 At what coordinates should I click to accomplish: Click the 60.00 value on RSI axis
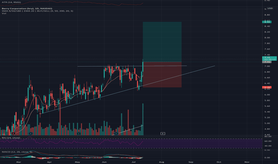[x=268, y=141]
